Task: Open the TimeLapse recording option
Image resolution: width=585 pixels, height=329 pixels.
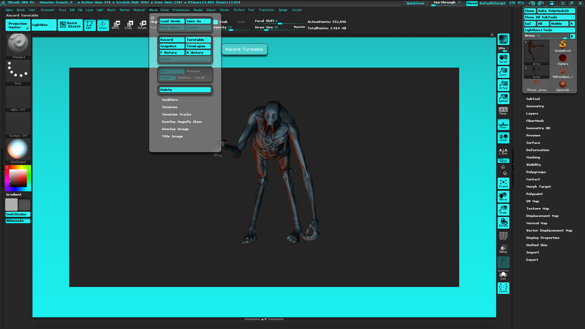Action: pos(197,46)
